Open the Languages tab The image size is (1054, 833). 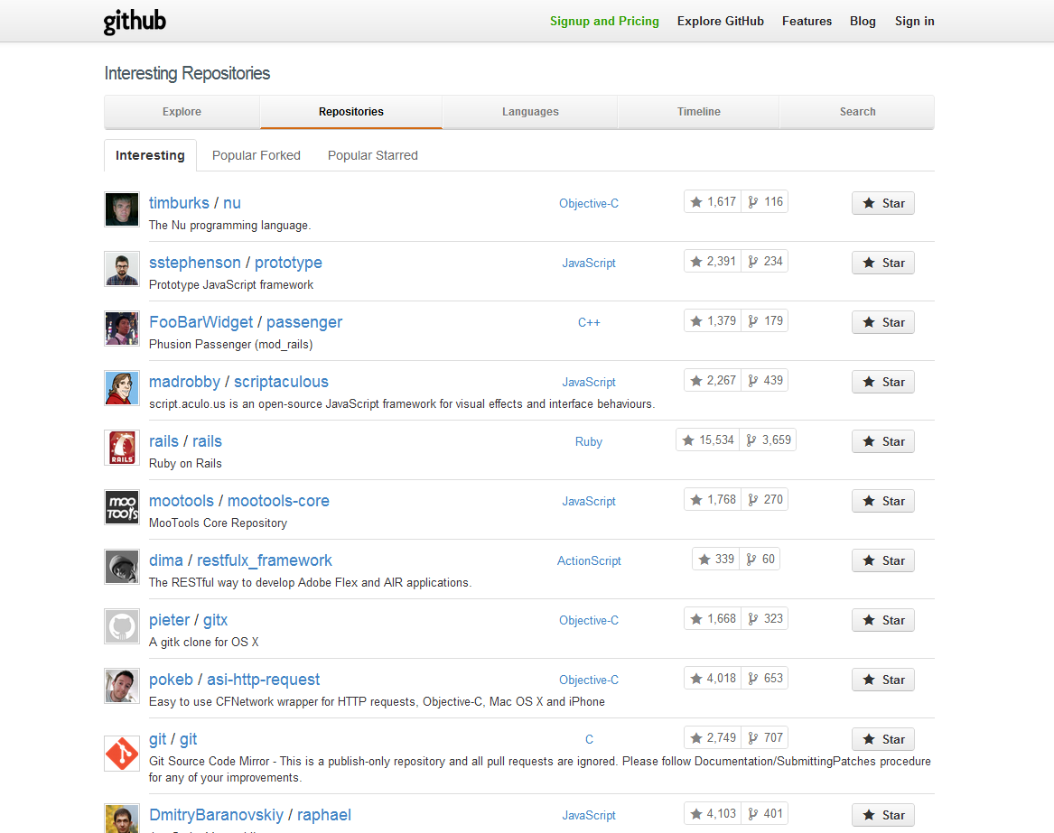point(530,112)
